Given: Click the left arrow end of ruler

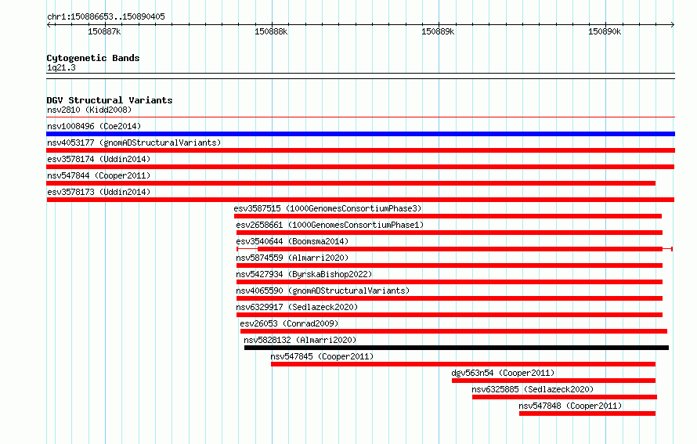Looking at the screenshot, I should tap(49, 24).
